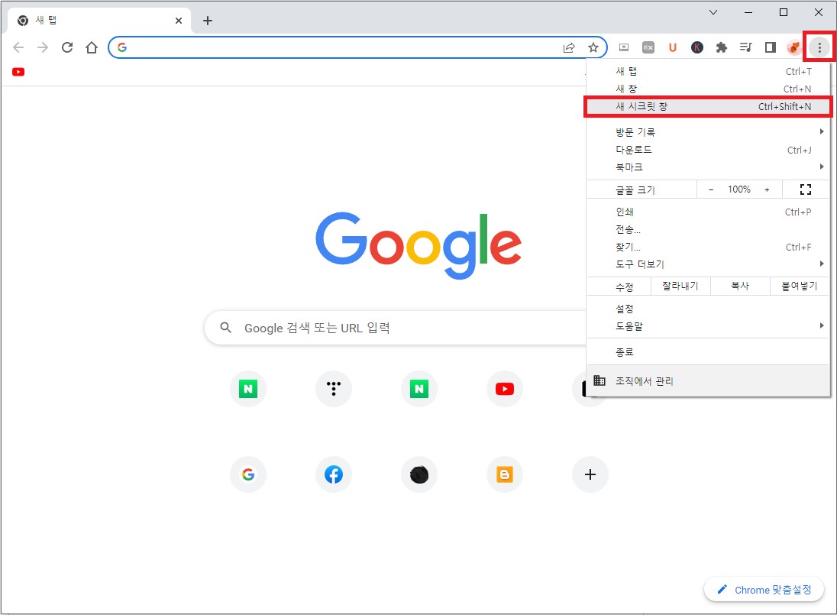Click the Google search or URL box
The image size is (837, 615).
click(x=396, y=328)
